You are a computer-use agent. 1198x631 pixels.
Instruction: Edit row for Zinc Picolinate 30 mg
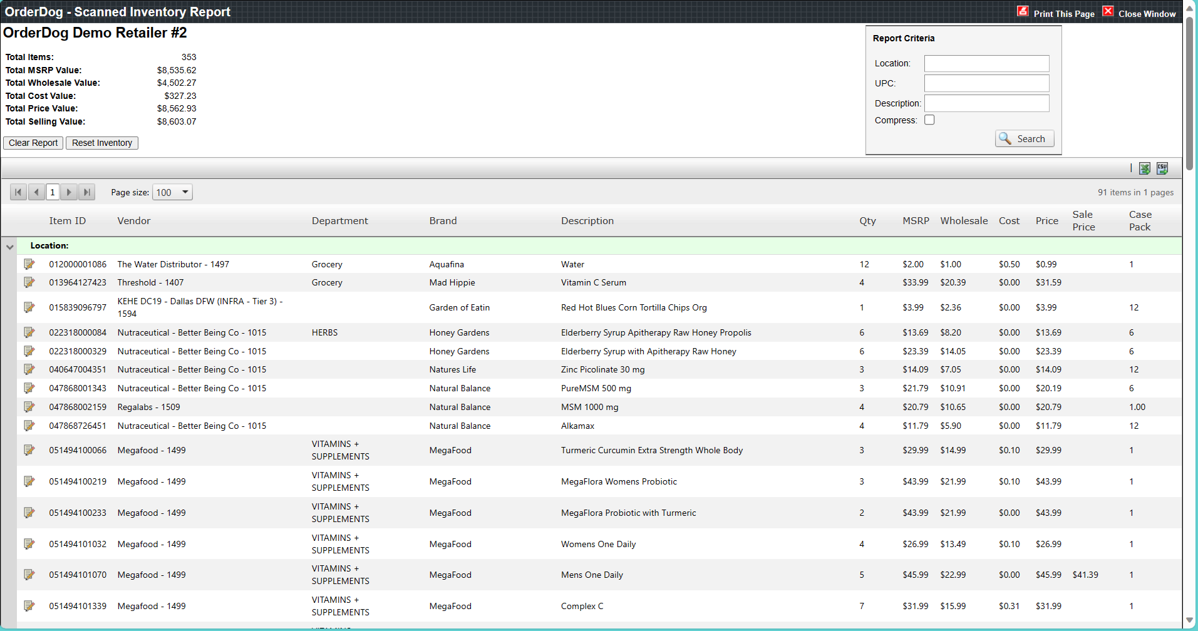click(x=29, y=369)
